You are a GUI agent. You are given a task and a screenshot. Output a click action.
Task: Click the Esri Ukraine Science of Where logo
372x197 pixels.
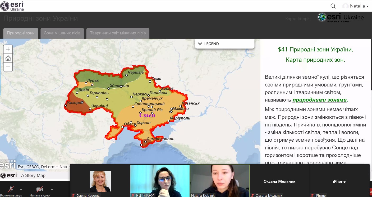pos(341,18)
